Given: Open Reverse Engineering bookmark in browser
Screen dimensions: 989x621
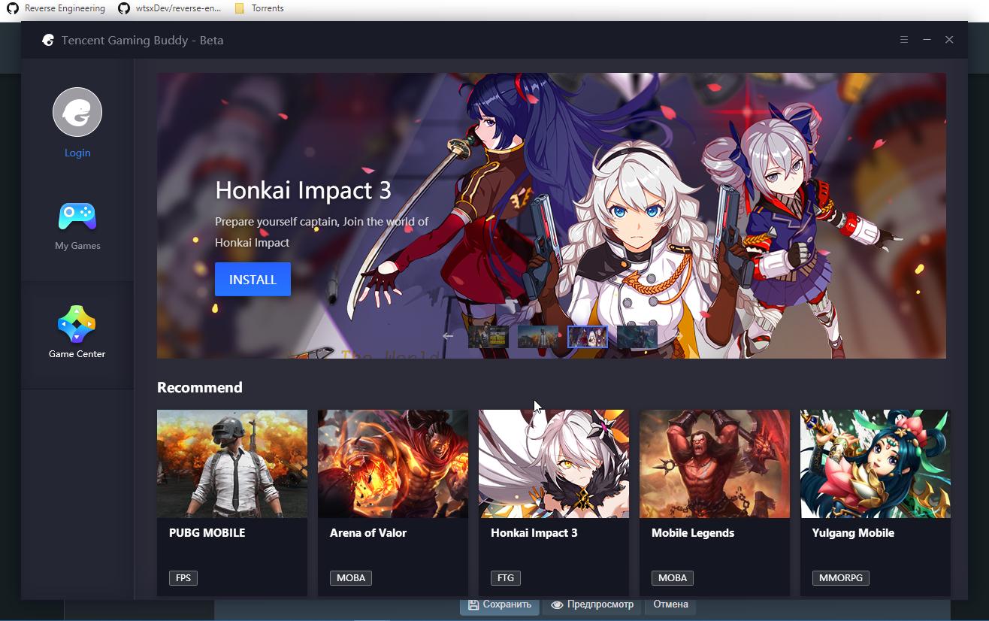Looking at the screenshot, I should tap(56, 8).
